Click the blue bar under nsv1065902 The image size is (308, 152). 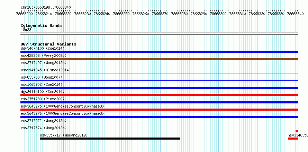point(159,88)
